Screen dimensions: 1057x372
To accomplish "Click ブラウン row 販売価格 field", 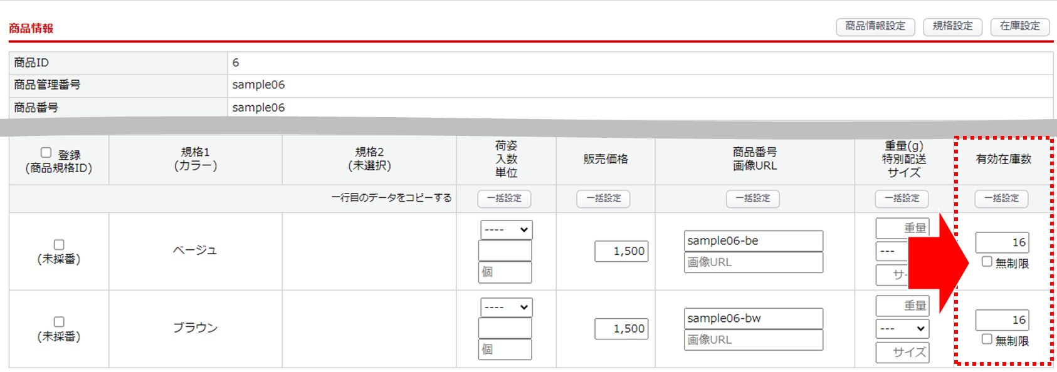I will click(621, 329).
